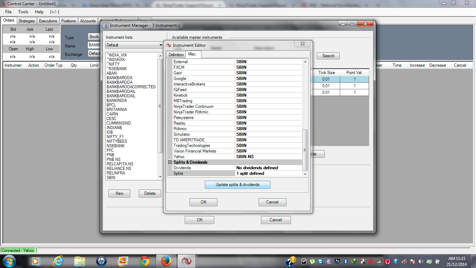Viewport: 476px width, 268px height.
Task: Click the Instrument Editor property grid scroll-down arrow
Action: [x=305, y=174]
